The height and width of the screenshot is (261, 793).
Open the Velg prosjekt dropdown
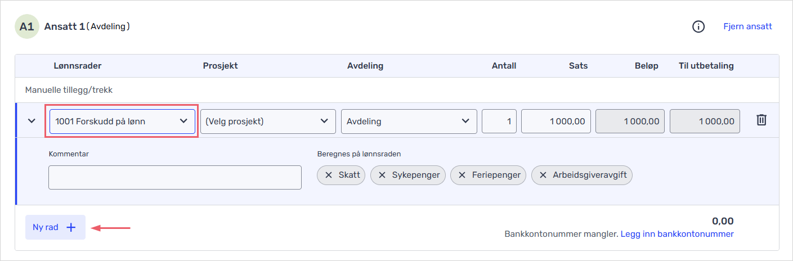click(x=268, y=121)
